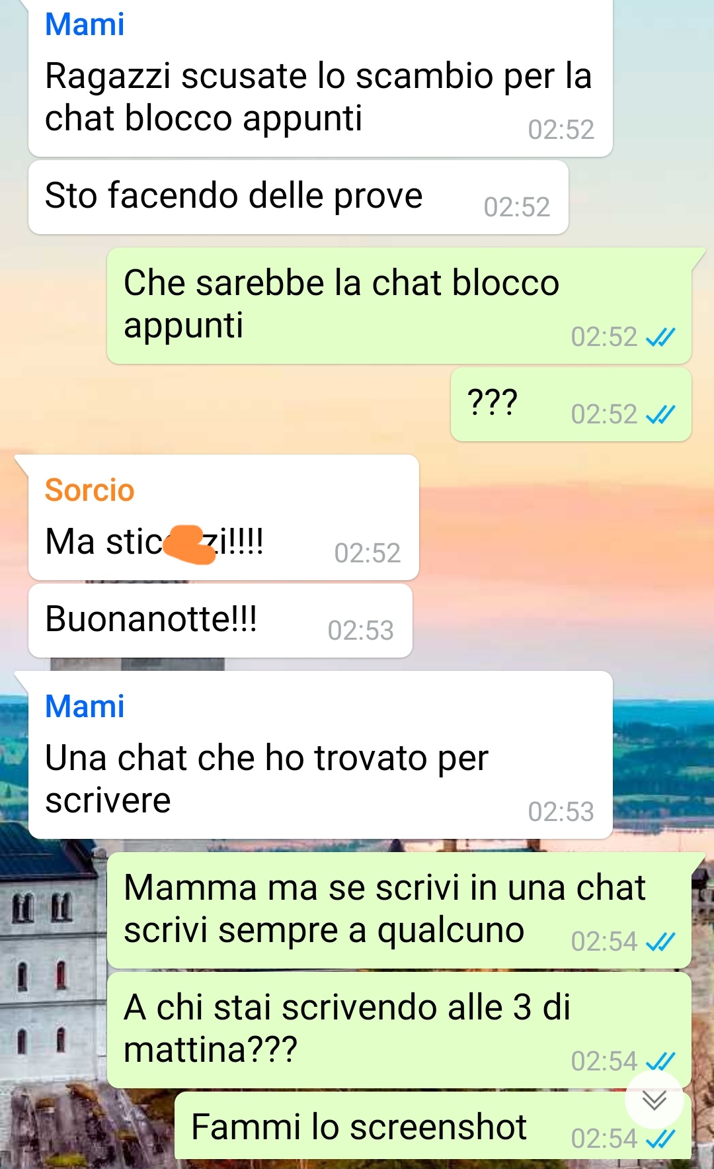Image resolution: width=714 pixels, height=1169 pixels.
Task: Tap the Mami name above 'Ragazzi scusate'
Action: click(x=85, y=24)
